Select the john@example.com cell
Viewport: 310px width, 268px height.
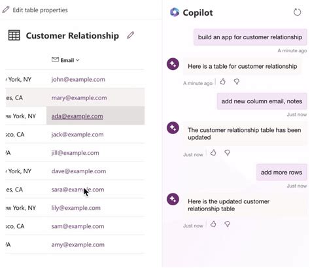pyautogui.click(x=95, y=79)
